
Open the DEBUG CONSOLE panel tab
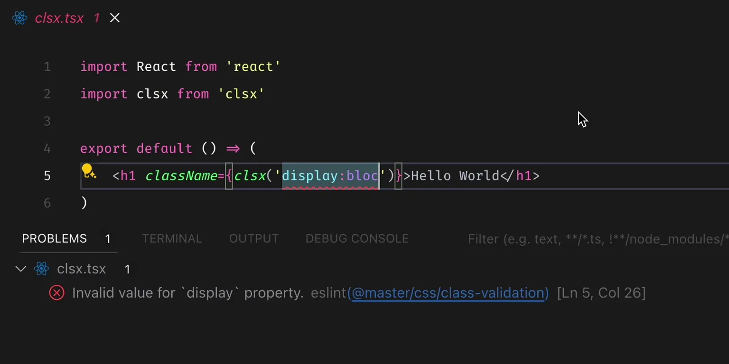click(357, 238)
